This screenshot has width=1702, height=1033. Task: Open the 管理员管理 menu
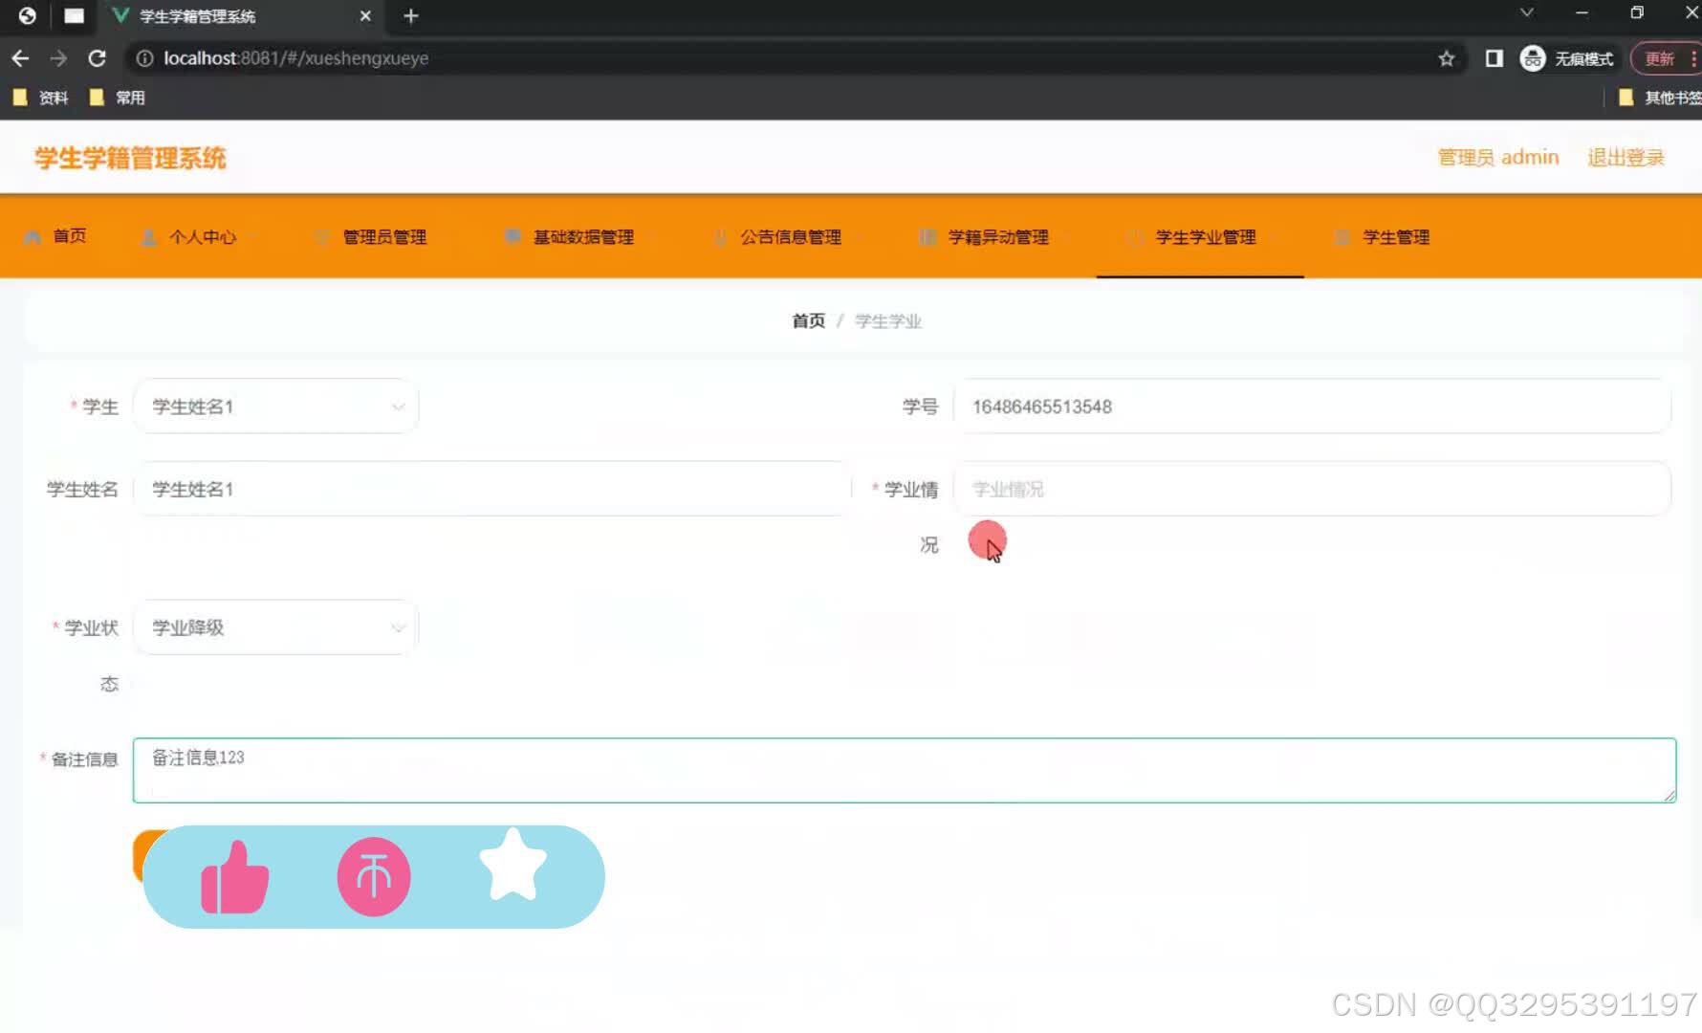tap(372, 237)
